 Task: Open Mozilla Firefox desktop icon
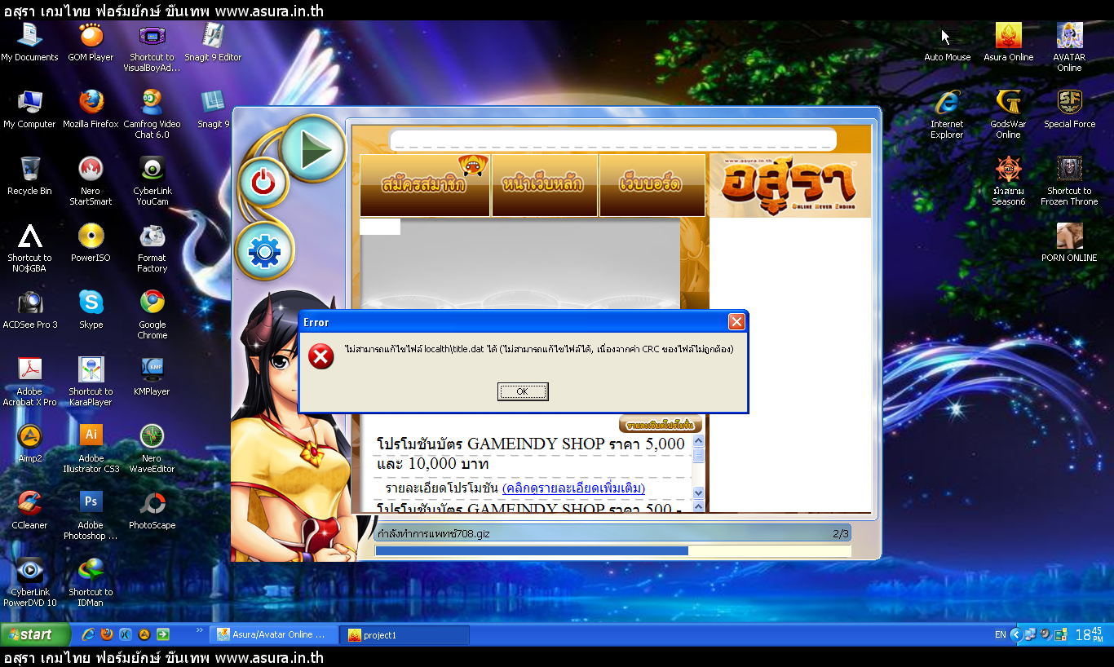click(x=91, y=109)
